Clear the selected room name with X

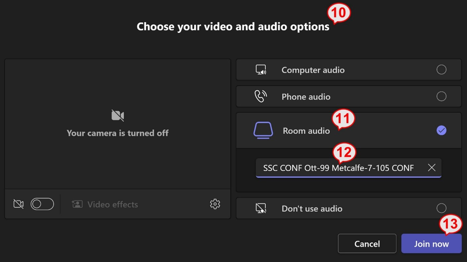tap(431, 168)
